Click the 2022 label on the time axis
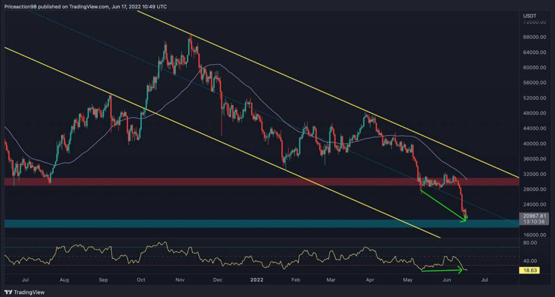The height and width of the screenshot is (297, 555). pos(256,280)
